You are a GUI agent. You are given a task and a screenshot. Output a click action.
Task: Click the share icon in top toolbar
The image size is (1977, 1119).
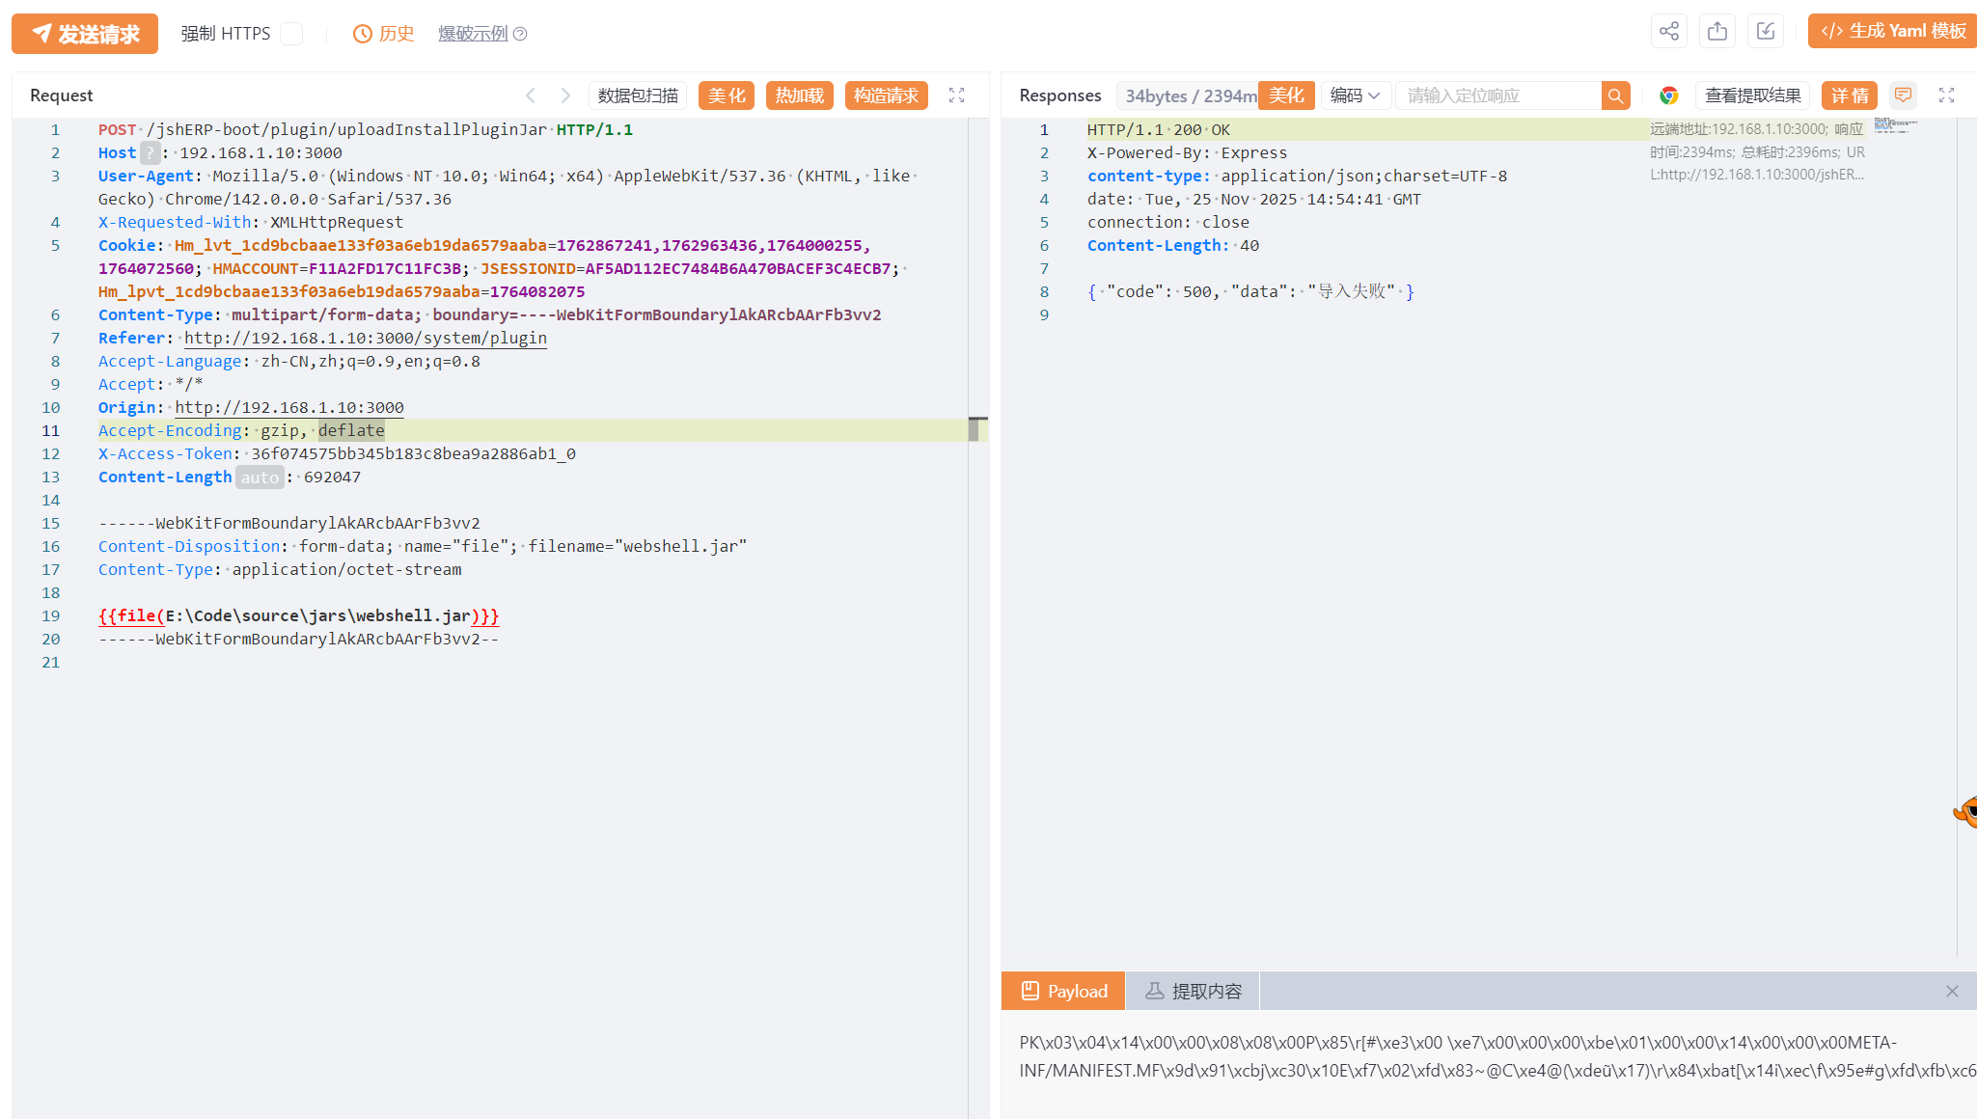[1668, 32]
